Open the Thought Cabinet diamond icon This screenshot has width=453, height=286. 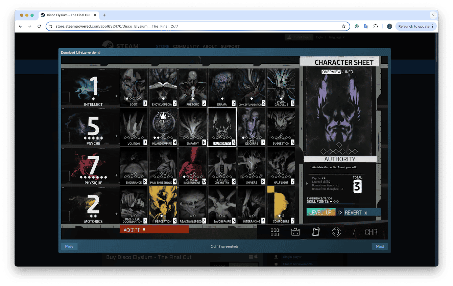point(336,232)
